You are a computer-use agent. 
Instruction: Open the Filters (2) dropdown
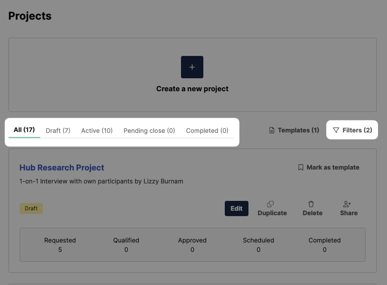352,130
